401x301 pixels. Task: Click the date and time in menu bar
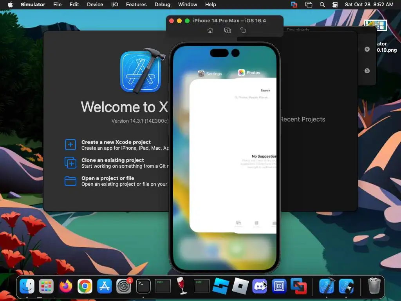[x=369, y=5]
